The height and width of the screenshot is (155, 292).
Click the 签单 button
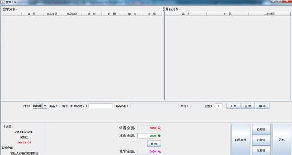click(x=248, y=106)
